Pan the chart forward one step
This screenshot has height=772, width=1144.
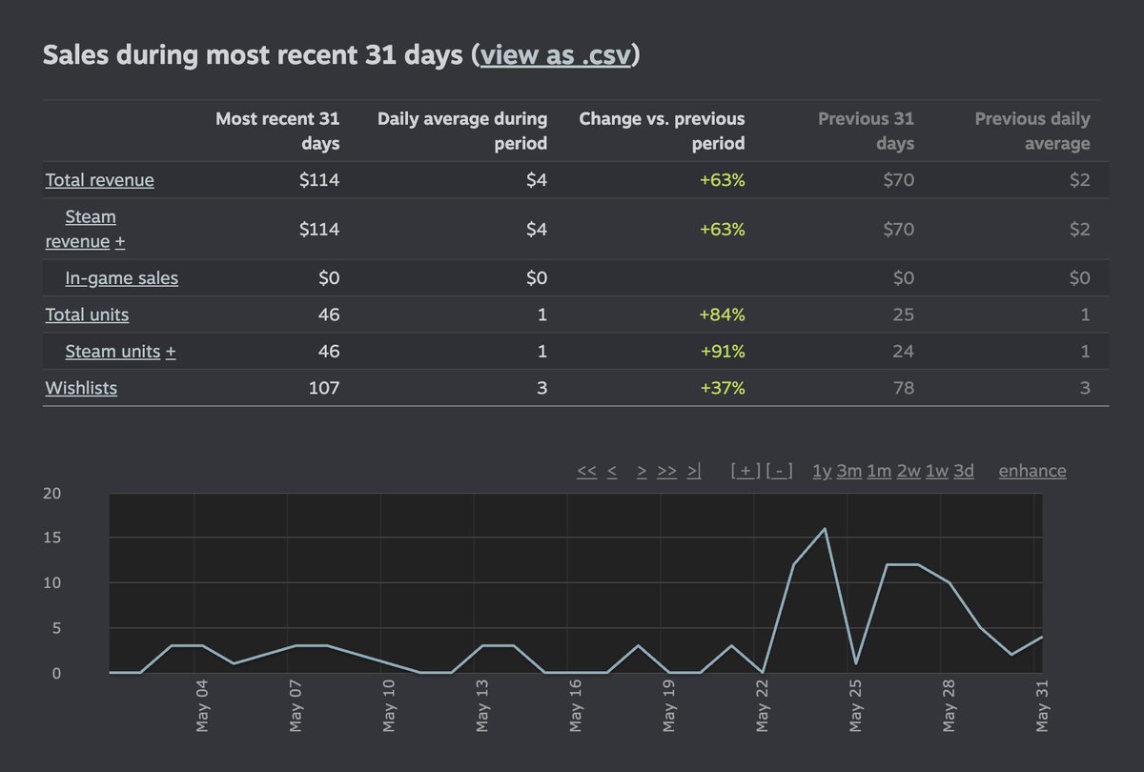(642, 470)
